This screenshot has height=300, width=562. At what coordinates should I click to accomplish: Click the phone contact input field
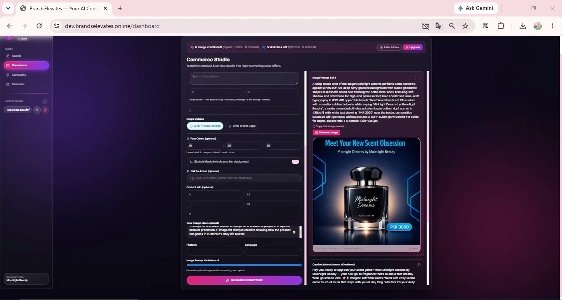point(215,194)
